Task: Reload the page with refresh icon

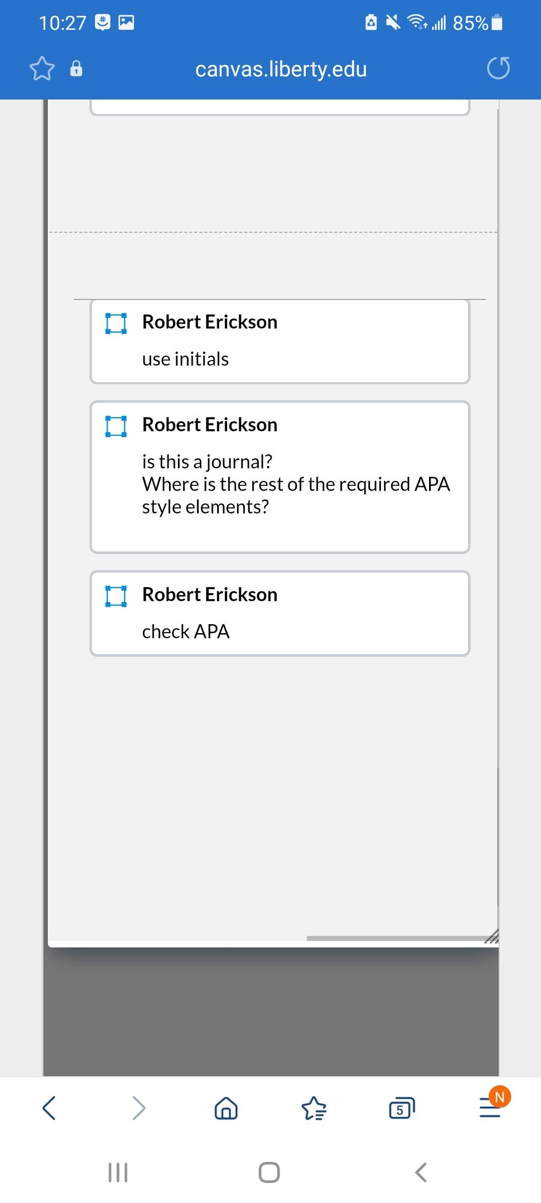Action: 498,68
